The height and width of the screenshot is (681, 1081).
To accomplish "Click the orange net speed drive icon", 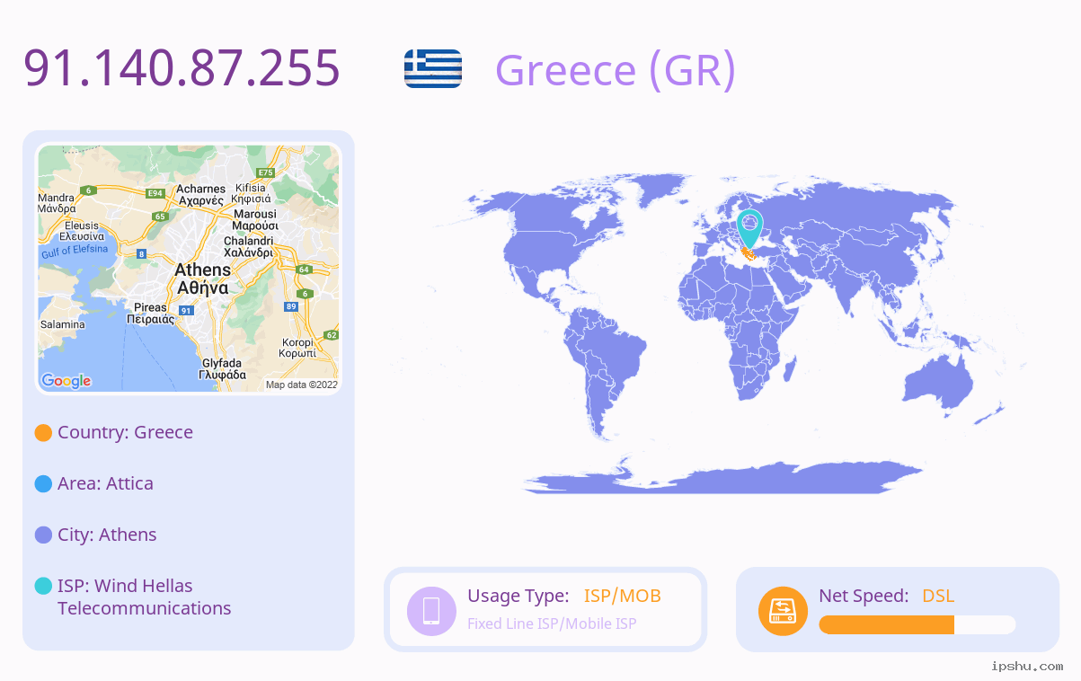I will coord(783,611).
